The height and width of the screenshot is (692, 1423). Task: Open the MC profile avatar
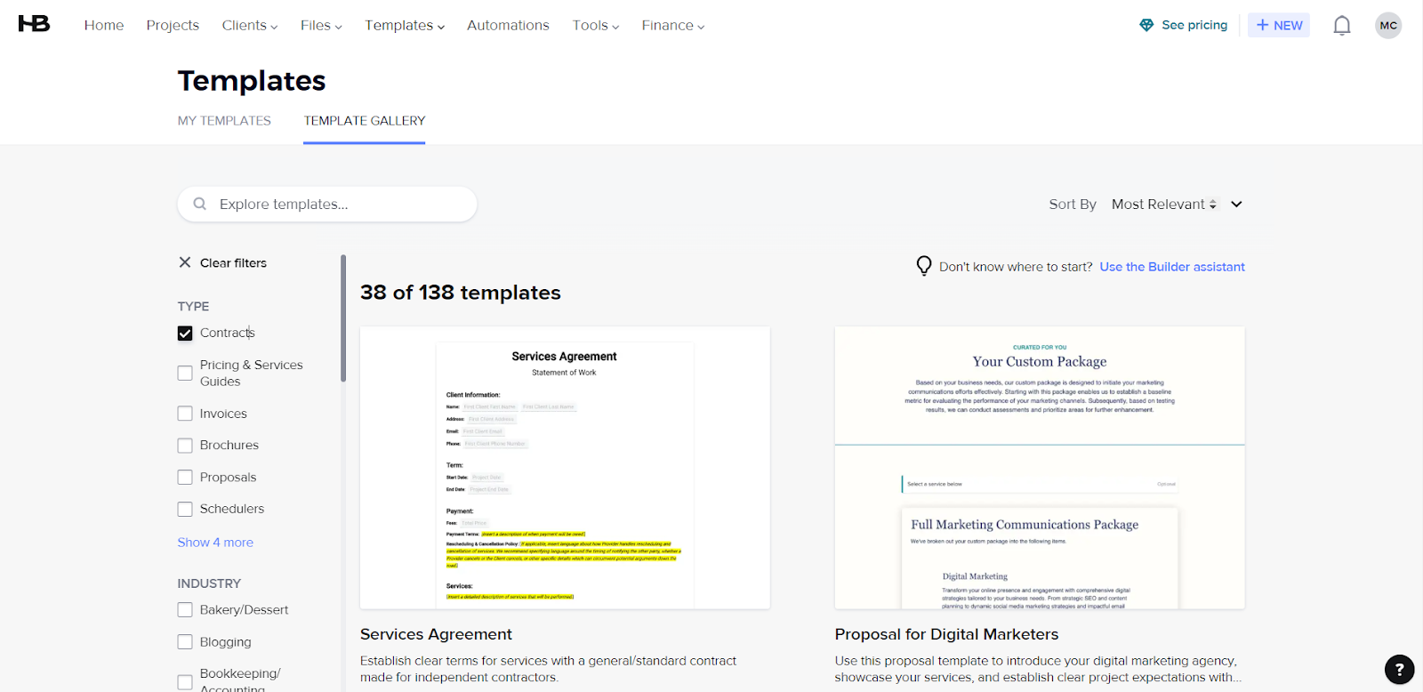click(x=1387, y=26)
